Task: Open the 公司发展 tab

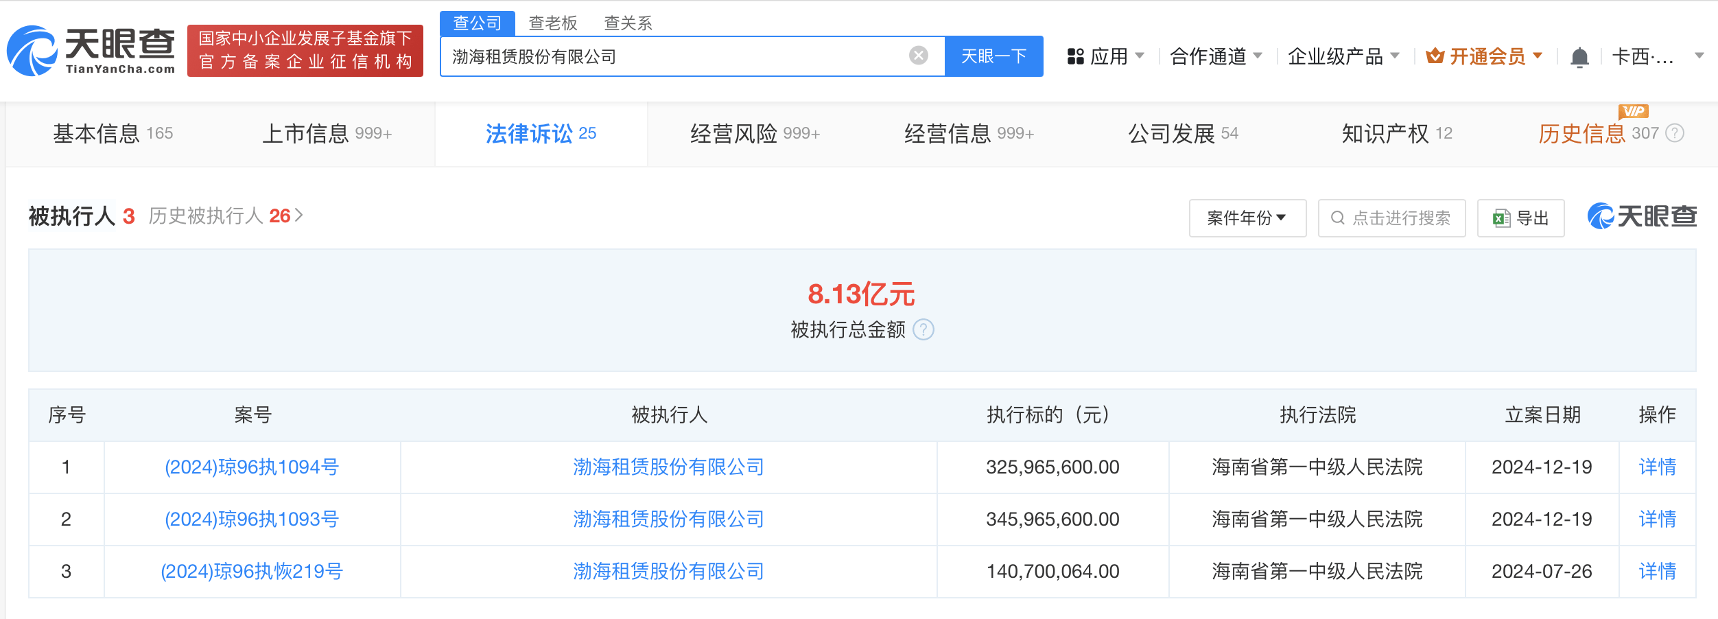Action: click(x=1183, y=133)
